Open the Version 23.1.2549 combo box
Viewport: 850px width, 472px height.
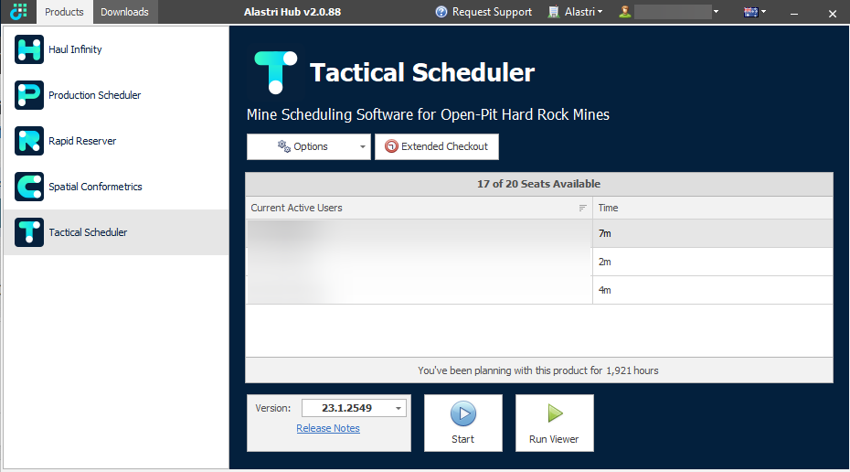point(354,408)
